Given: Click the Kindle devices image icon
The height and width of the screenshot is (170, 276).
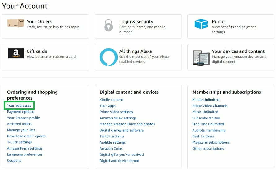Looking at the screenshot, I should pos(201,58).
